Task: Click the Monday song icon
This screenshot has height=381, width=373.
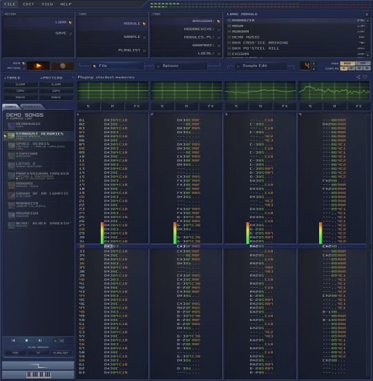Action: [11, 186]
